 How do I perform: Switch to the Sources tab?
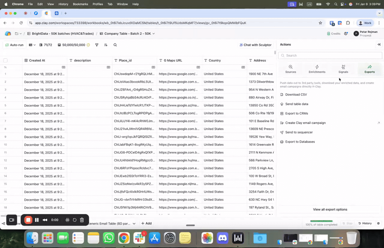(291, 69)
